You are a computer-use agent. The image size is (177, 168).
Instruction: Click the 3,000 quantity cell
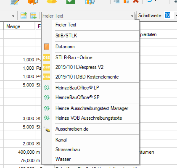pos(19,118)
